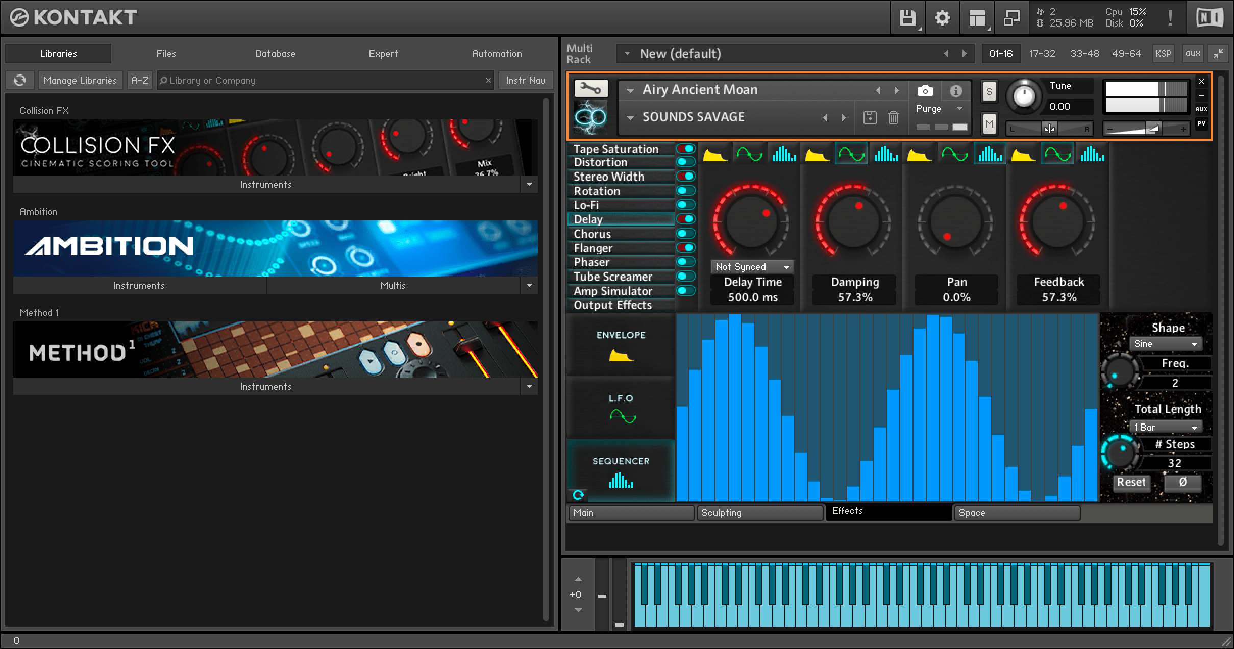Click the Feedback knob
The image size is (1234, 649).
[1057, 221]
